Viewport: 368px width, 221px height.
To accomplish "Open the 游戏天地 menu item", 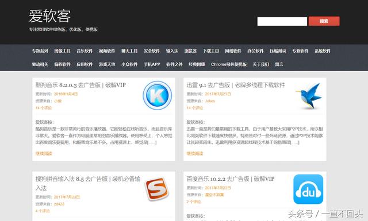I will 107,64.
